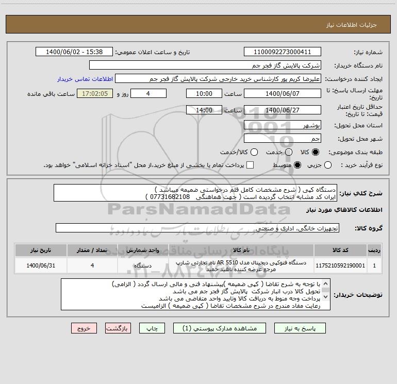397x384 pixels.
Task: Click the AR 5510 product name cell
Action: pos(241,265)
